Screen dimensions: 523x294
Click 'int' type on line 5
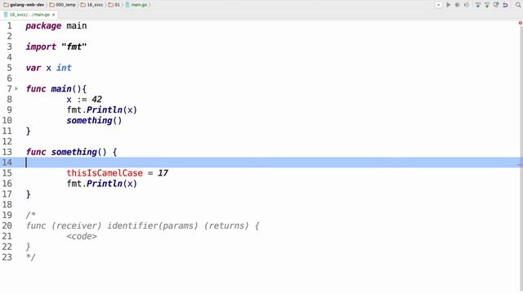(64, 68)
